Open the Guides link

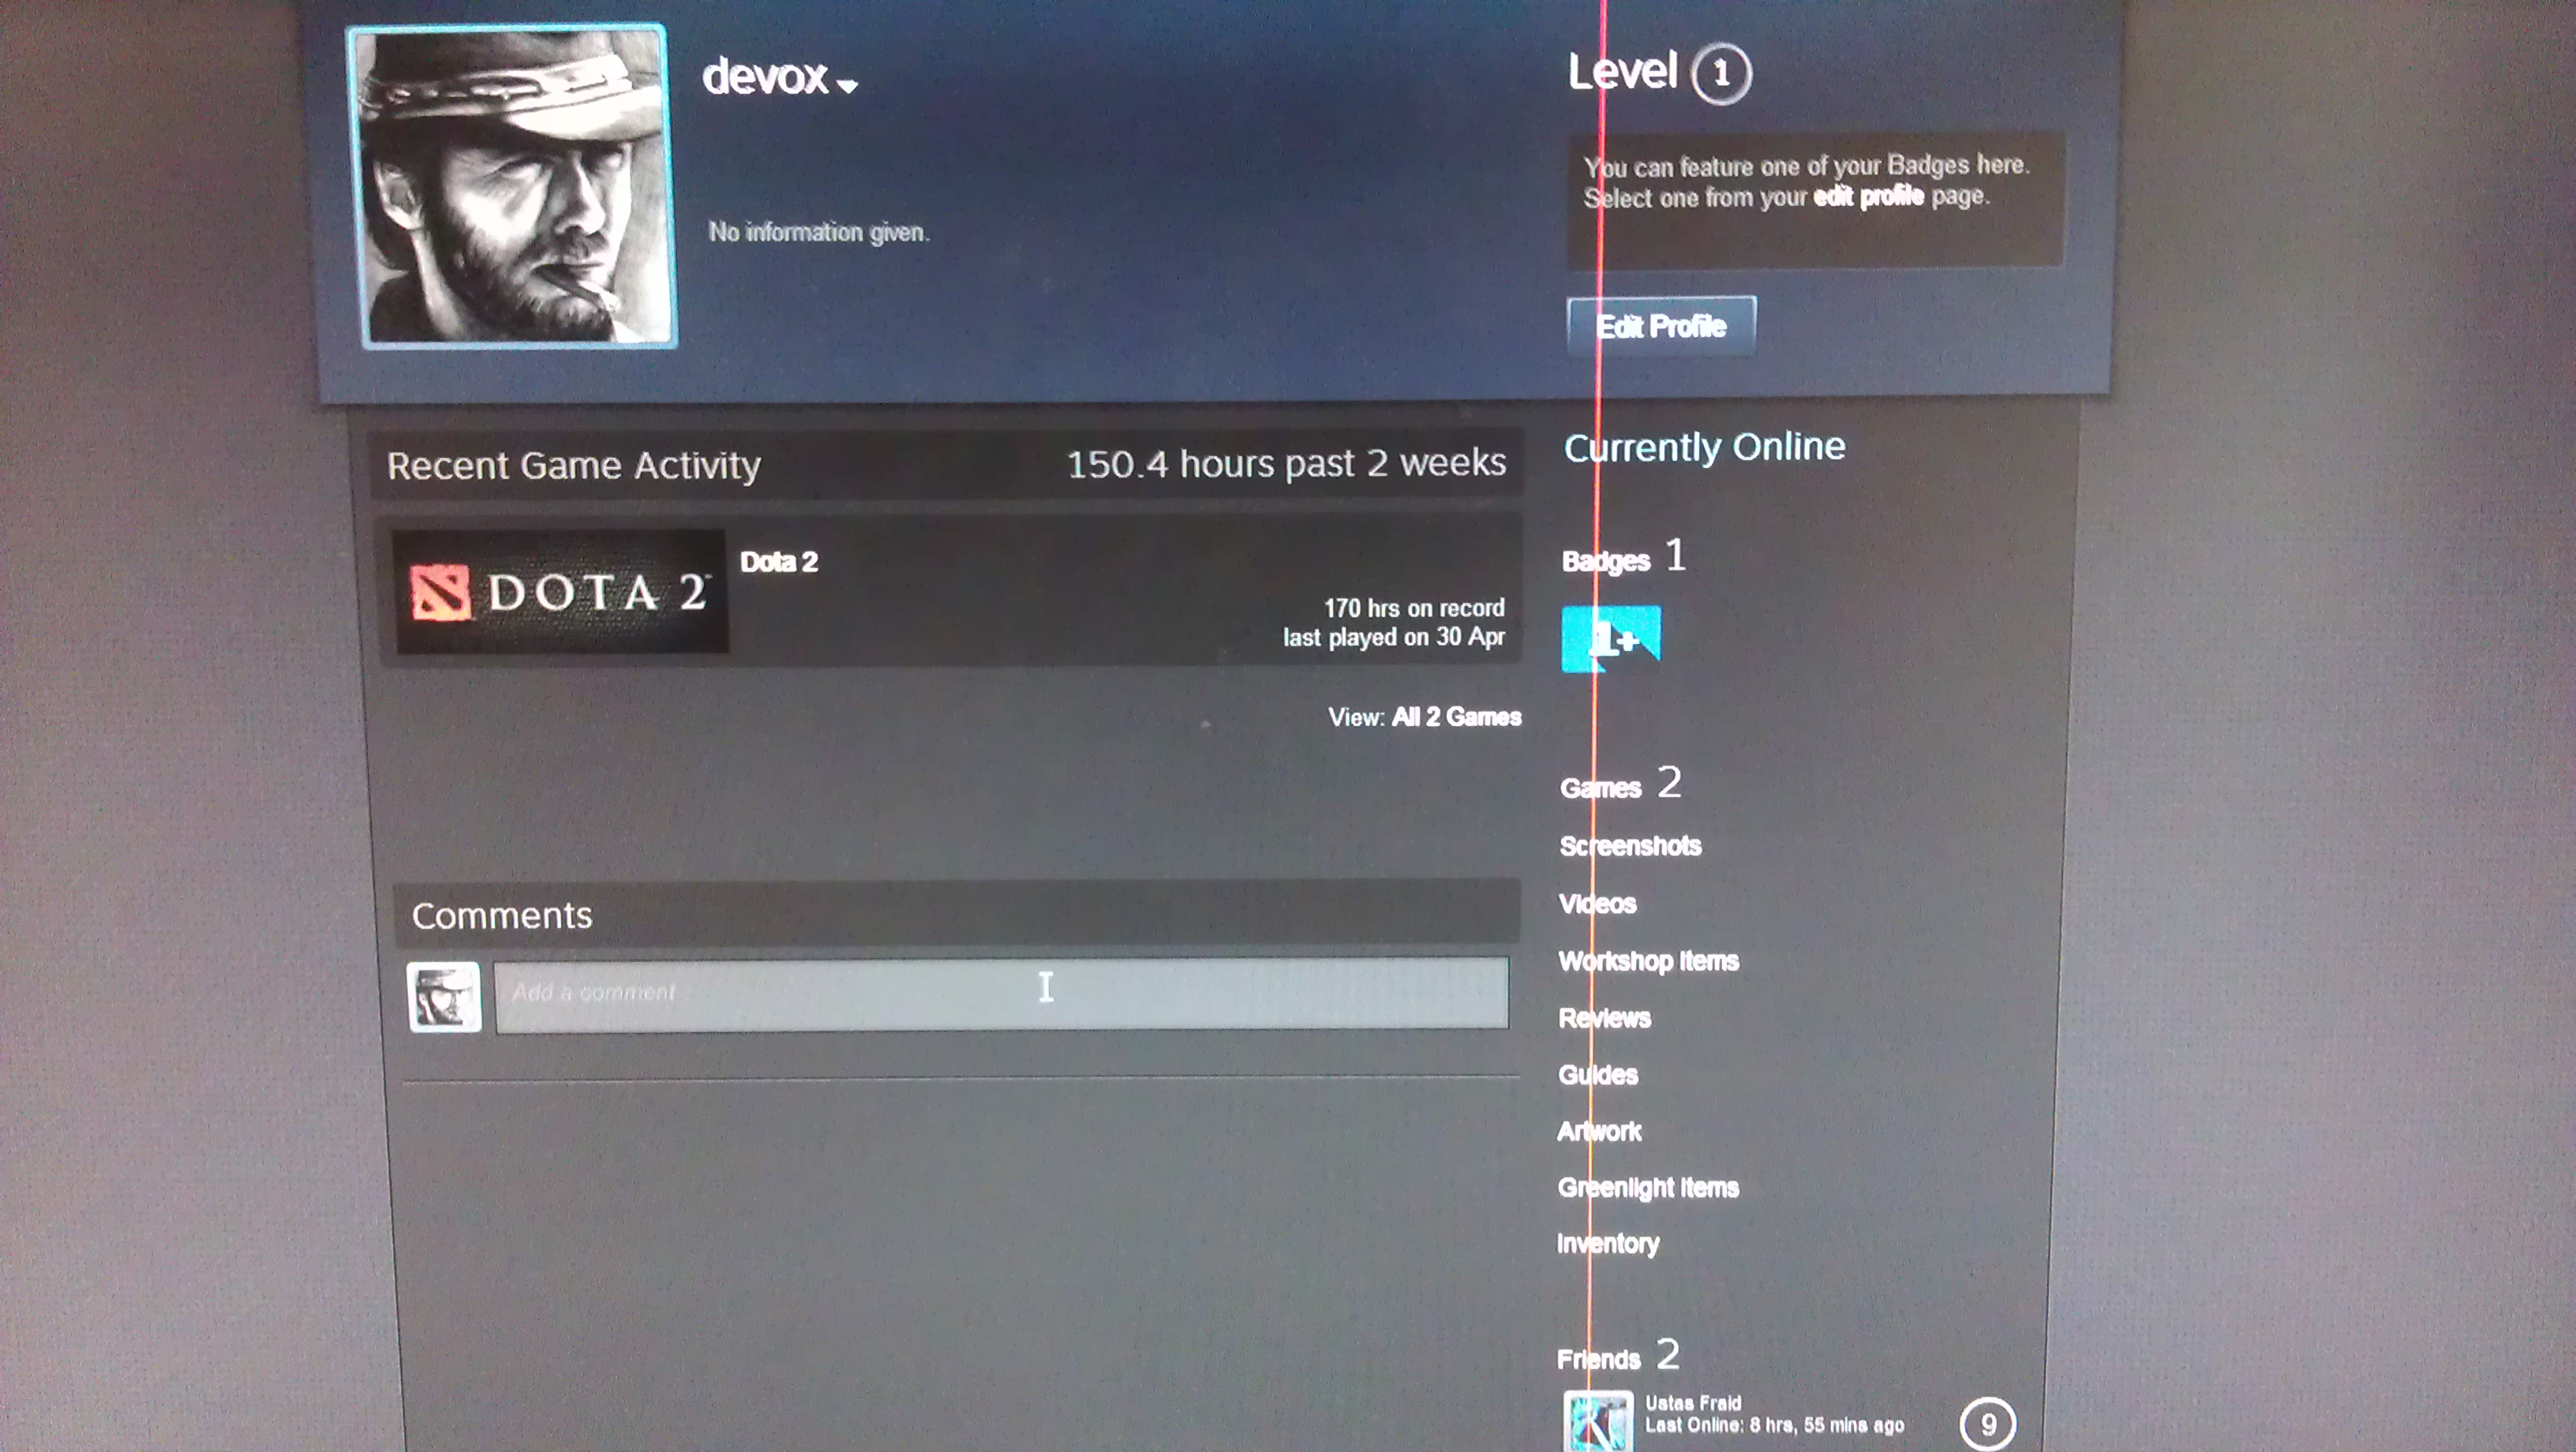click(x=1598, y=1075)
